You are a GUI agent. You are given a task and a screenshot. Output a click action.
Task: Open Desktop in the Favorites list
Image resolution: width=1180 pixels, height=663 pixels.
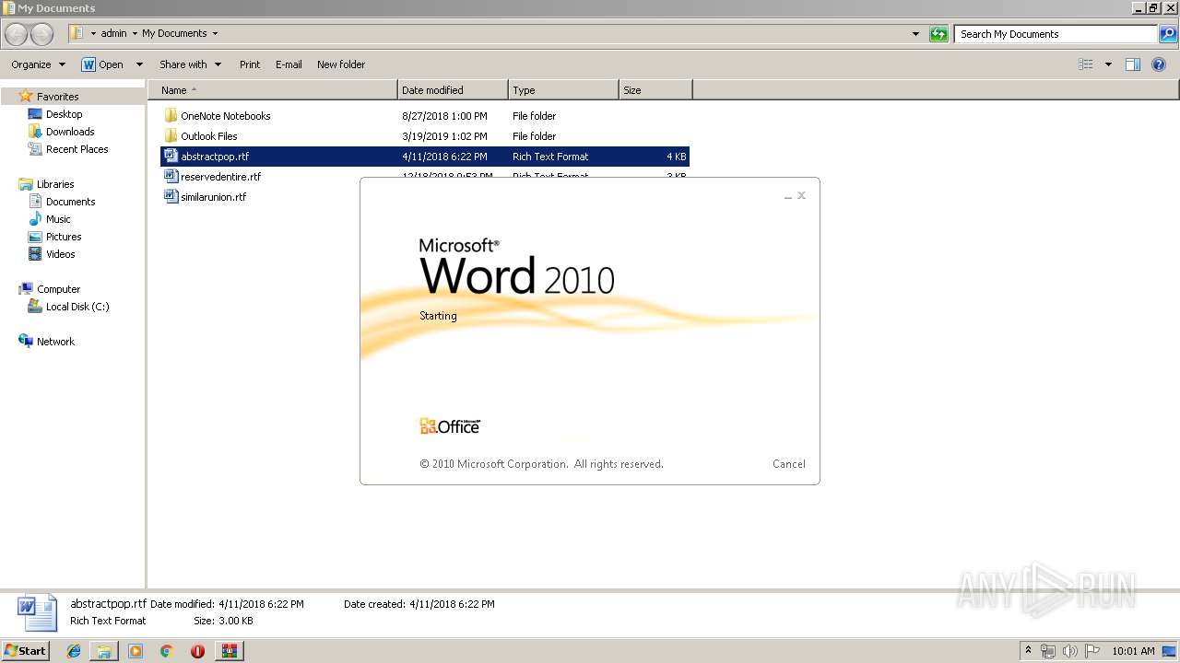pos(64,114)
